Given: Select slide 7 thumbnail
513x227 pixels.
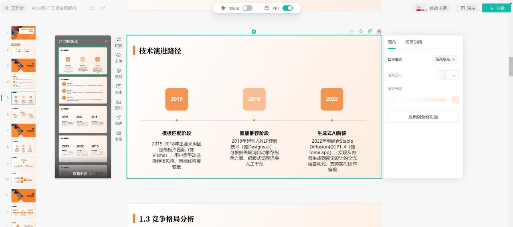Looking at the screenshot, I should click(23, 130).
